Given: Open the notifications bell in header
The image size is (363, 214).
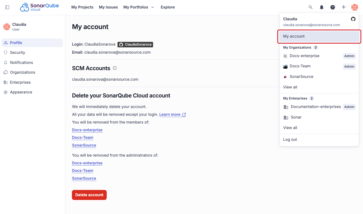Looking at the screenshot, I should (x=322, y=7).
